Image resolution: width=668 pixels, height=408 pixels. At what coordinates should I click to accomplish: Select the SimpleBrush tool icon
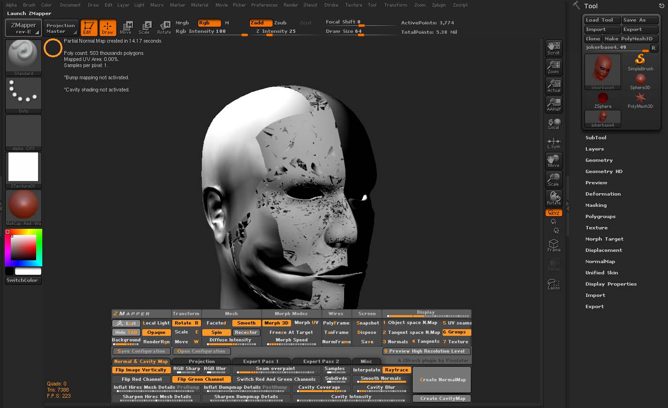(640, 62)
